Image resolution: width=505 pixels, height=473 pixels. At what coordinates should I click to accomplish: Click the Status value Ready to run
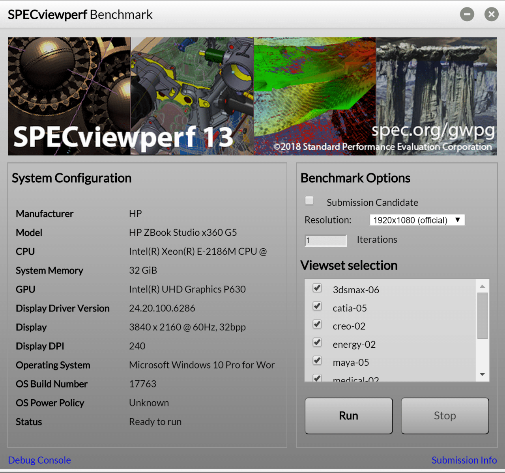pos(155,422)
